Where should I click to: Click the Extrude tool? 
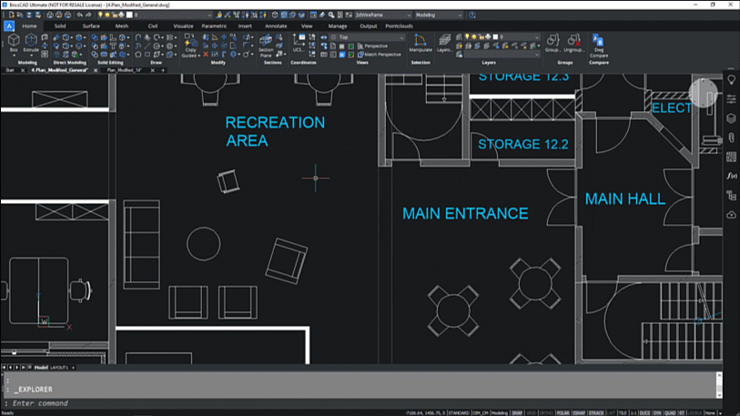tap(32, 42)
